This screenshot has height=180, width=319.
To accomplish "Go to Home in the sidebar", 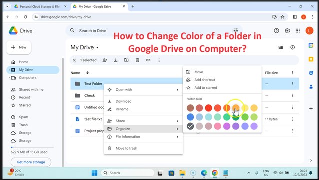I will click(33, 62).
